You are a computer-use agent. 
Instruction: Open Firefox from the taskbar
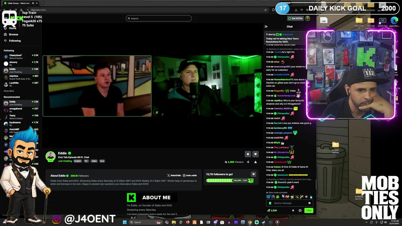(187, 222)
